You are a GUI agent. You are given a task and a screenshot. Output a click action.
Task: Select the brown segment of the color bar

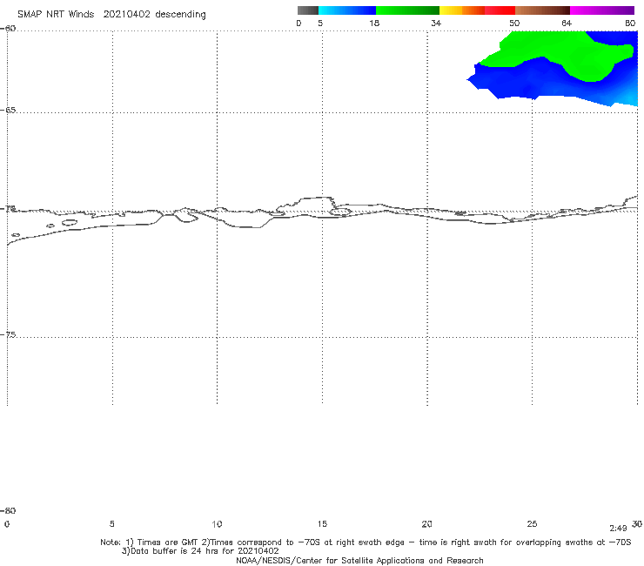[542, 10]
